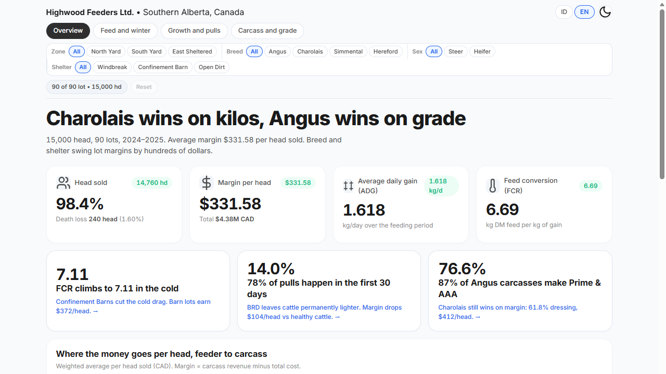Switch language to ID
This screenshot has height=374, width=666.
click(x=564, y=12)
